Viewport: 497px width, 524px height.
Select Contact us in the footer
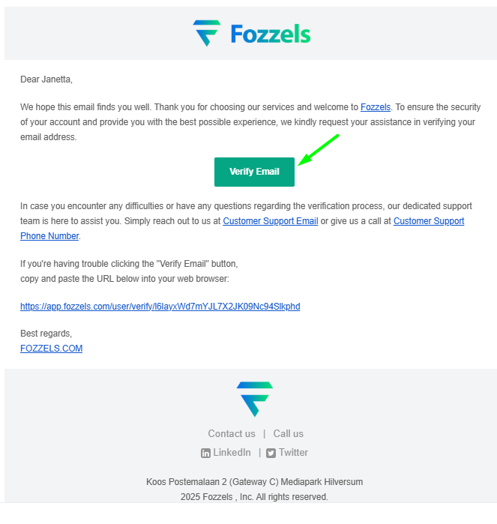(x=232, y=433)
